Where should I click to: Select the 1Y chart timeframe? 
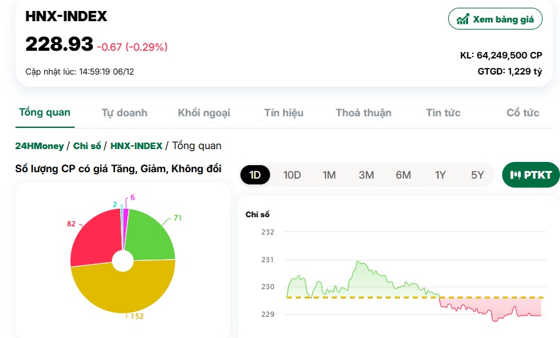pos(440,175)
